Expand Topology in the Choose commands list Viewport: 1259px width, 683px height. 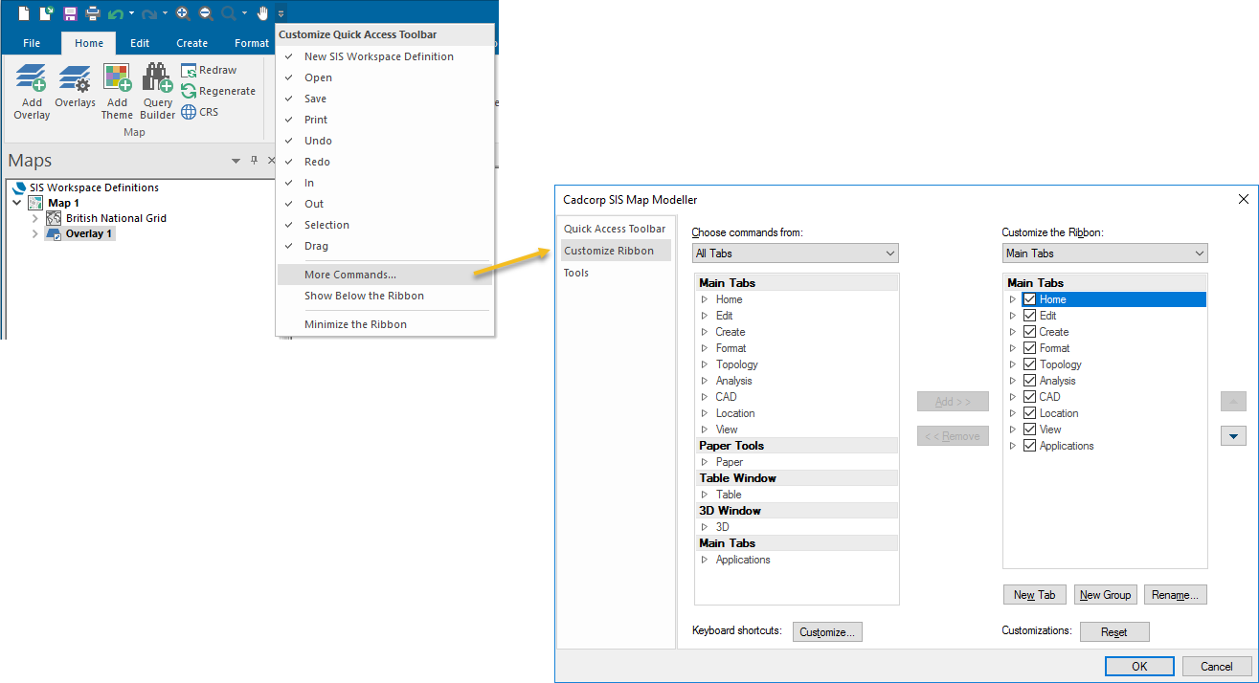(705, 364)
